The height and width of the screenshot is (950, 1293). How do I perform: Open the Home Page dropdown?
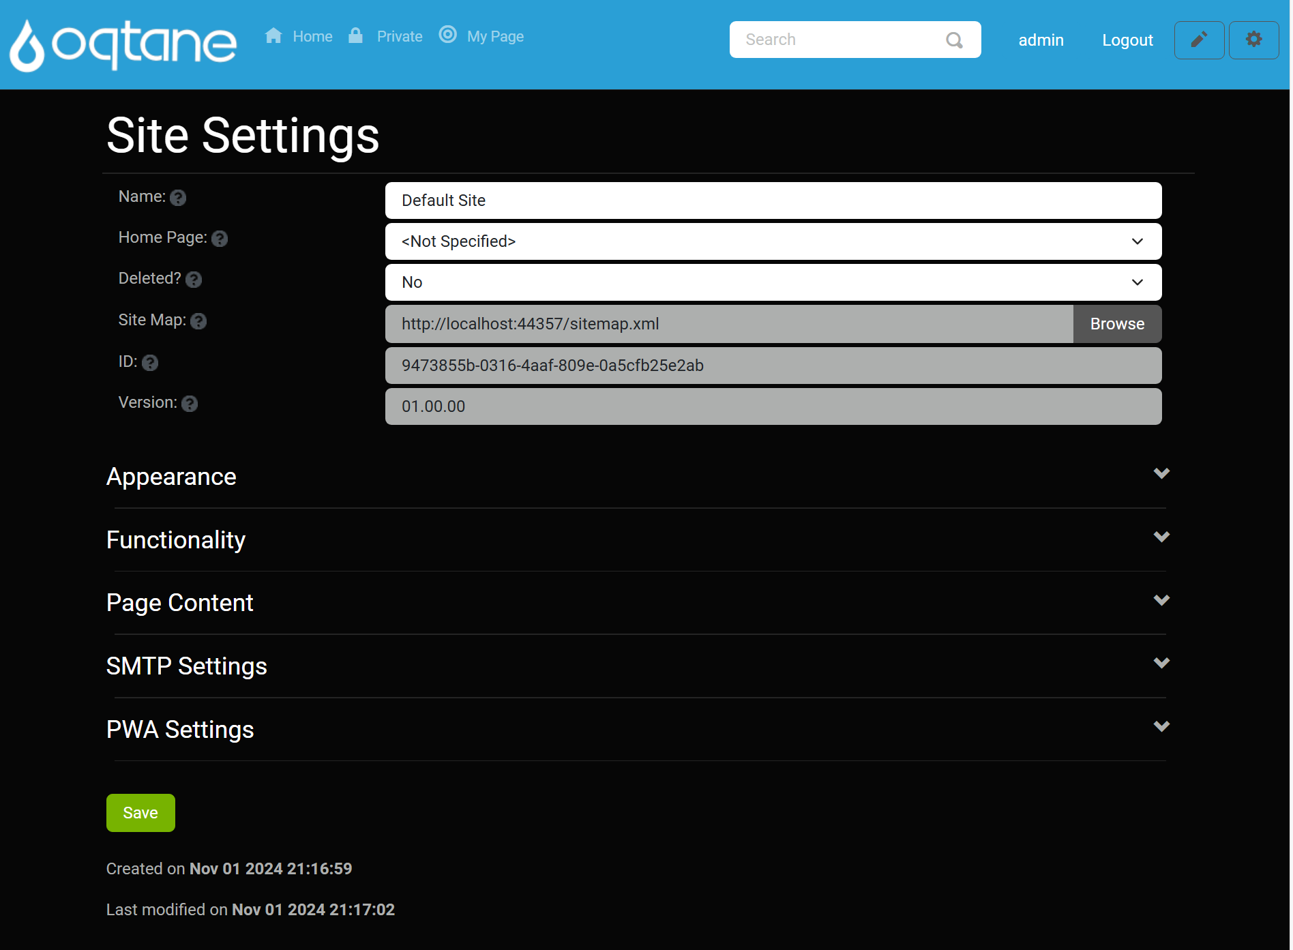(773, 241)
